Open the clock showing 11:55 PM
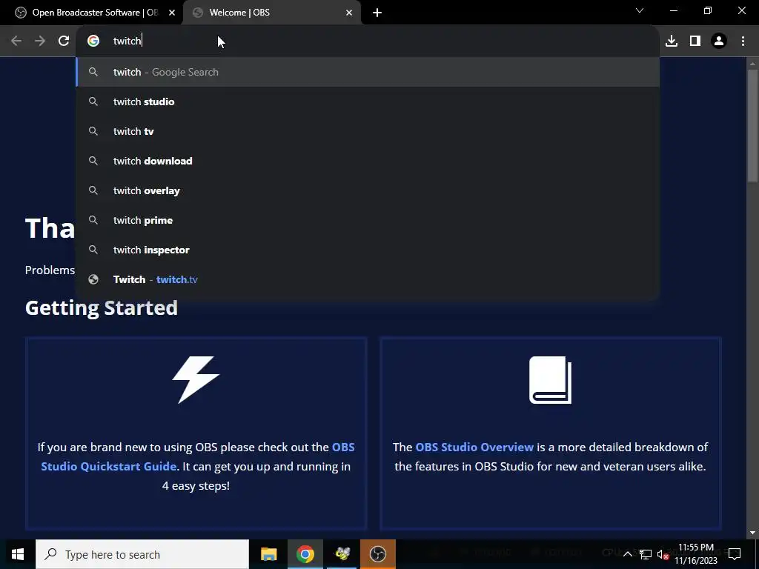This screenshot has height=569, width=759. click(x=696, y=554)
